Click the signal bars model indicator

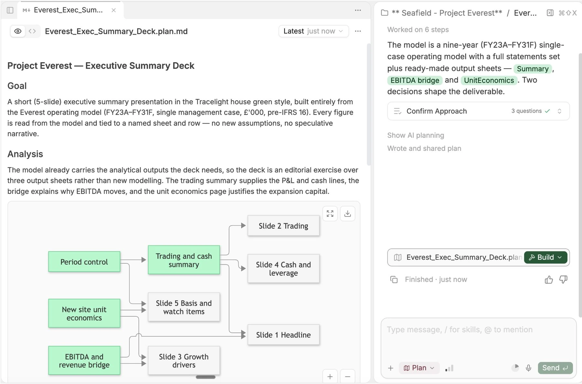[x=449, y=368]
